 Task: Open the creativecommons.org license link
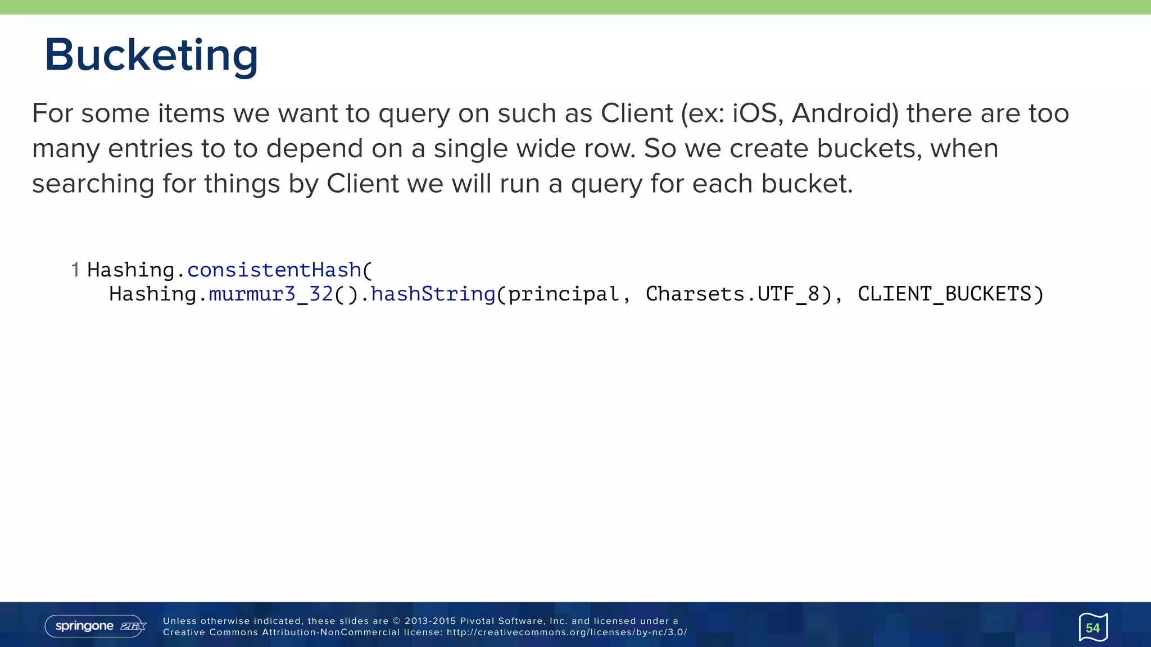click(x=567, y=632)
